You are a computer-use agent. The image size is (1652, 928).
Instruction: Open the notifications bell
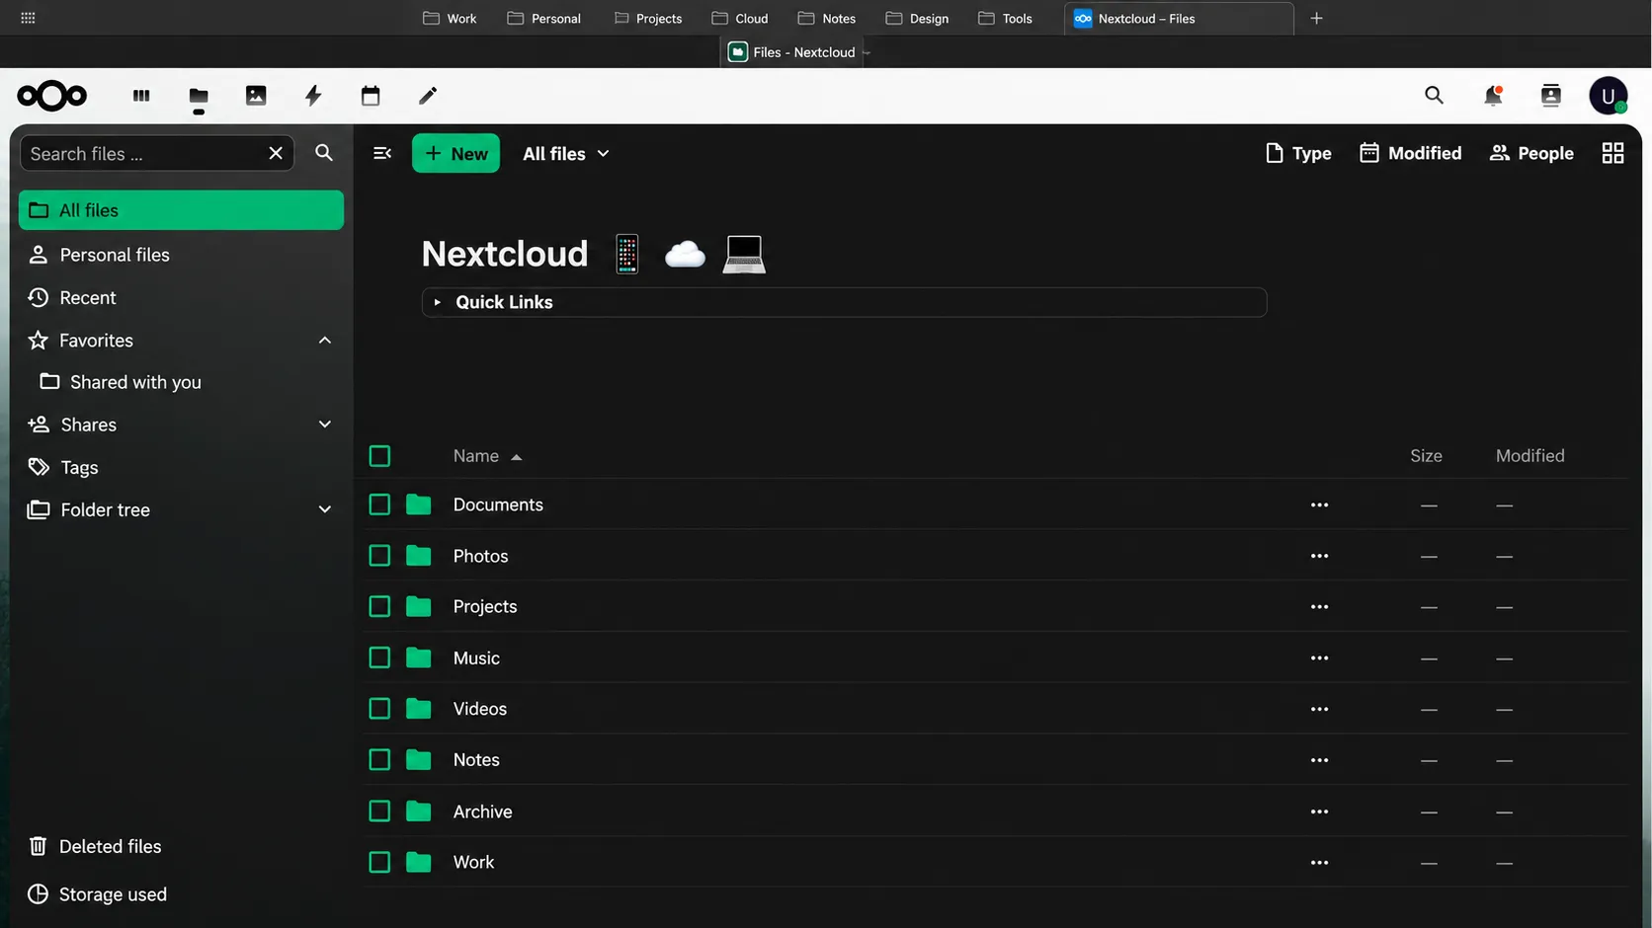1493,96
